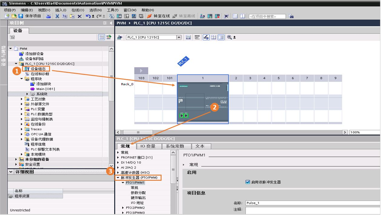
Task: Click the print icon in toolbar
Action: coord(48,16)
